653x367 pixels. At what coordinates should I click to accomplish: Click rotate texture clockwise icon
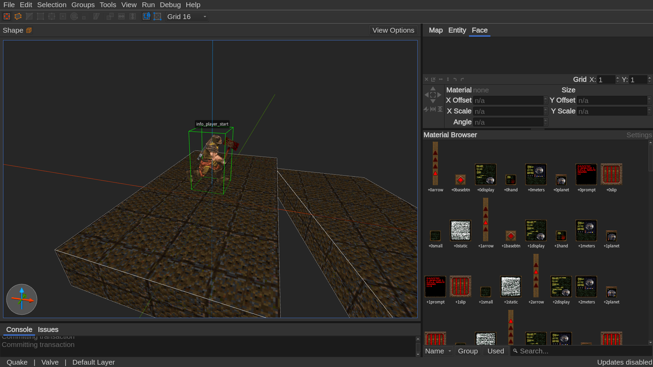(x=462, y=79)
